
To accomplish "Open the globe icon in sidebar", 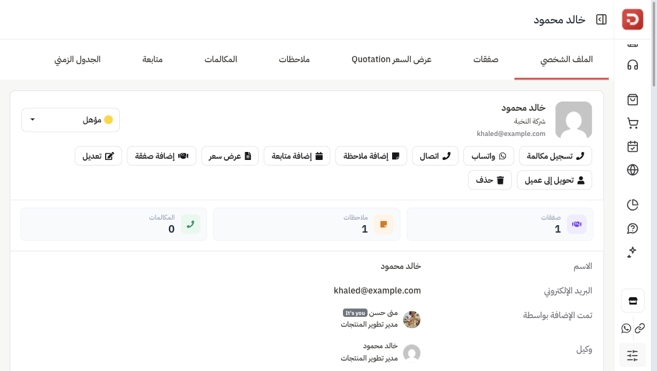I will tap(632, 170).
